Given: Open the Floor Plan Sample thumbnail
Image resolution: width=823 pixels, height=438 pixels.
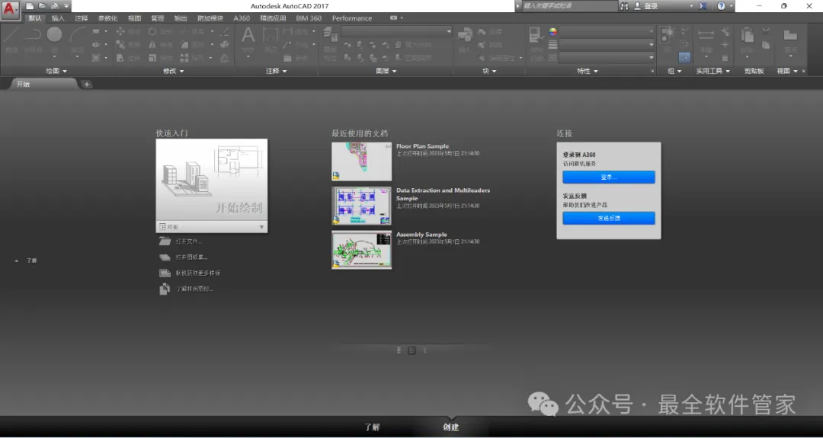Looking at the screenshot, I should [x=361, y=161].
